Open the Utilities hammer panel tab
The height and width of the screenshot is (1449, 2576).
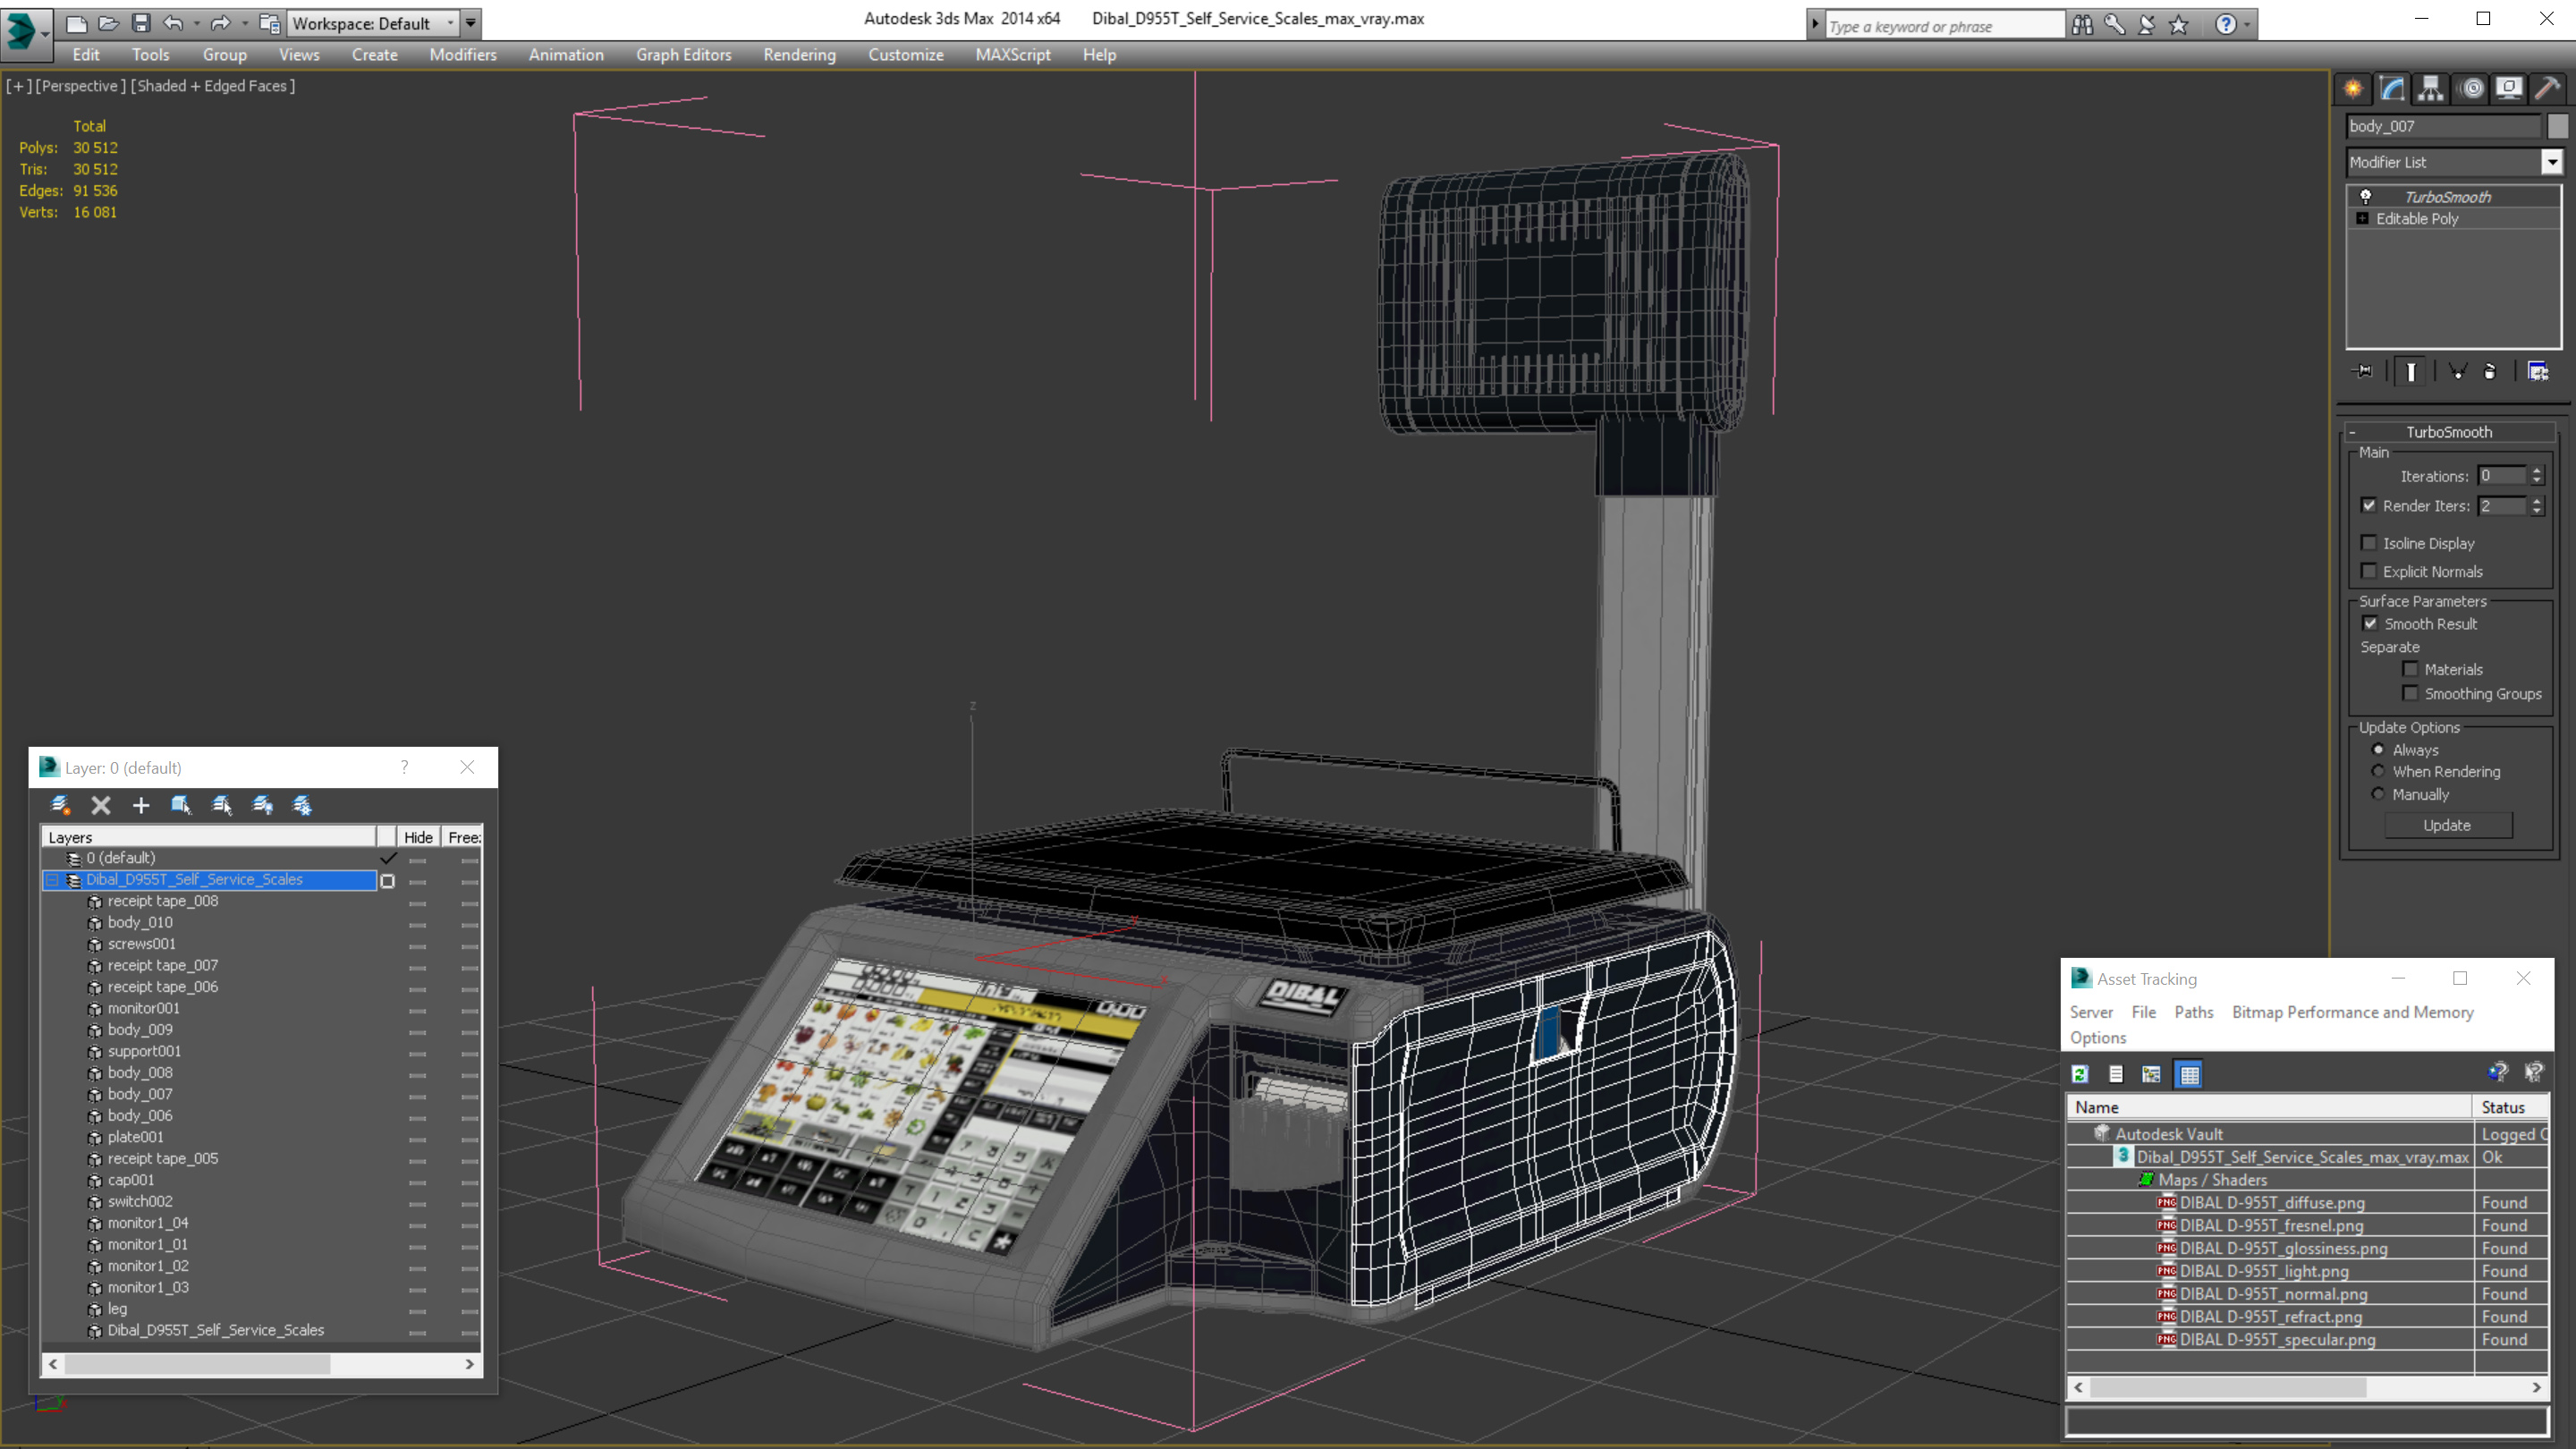click(2547, 88)
